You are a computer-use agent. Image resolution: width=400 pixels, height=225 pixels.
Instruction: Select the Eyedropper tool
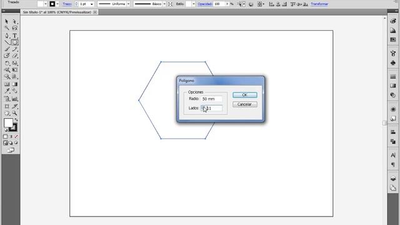7,91
